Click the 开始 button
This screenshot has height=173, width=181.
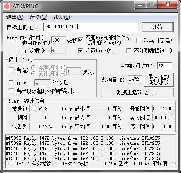(157, 27)
